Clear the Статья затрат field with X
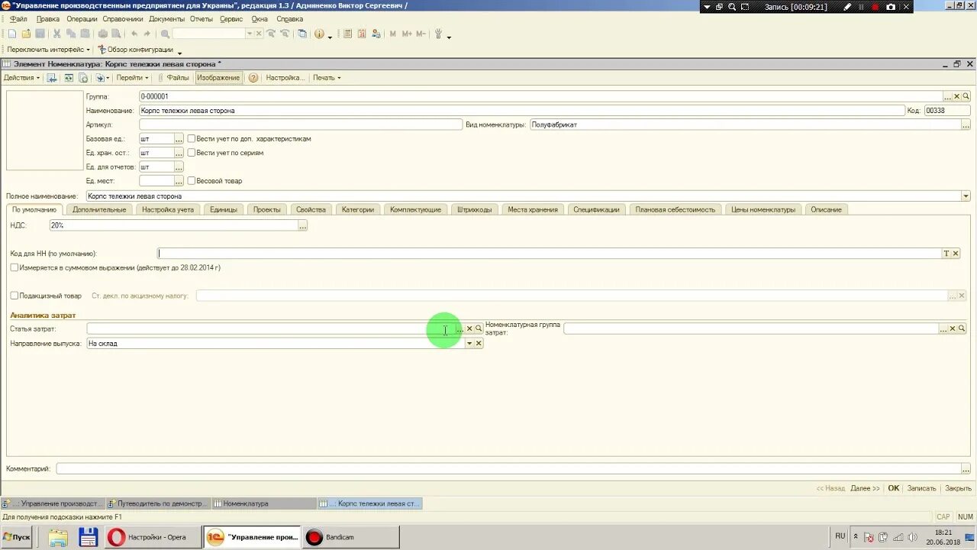The height and width of the screenshot is (550, 977). (x=469, y=328)
